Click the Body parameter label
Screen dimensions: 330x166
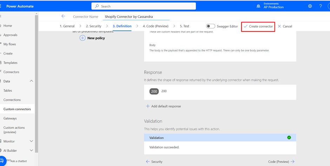tap(152, 45)
